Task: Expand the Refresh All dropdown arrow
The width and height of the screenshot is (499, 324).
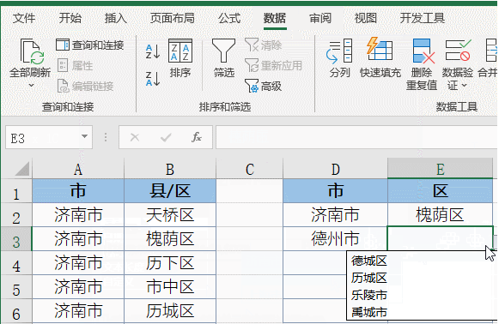Action: tap(31, 85)
